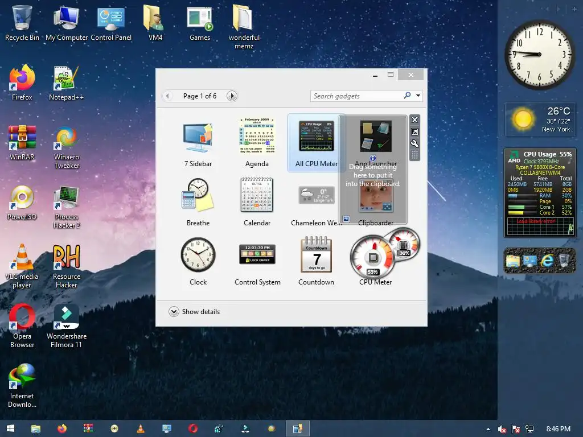Select the Chameleon Weather gadget

click(x=316, y=202)
